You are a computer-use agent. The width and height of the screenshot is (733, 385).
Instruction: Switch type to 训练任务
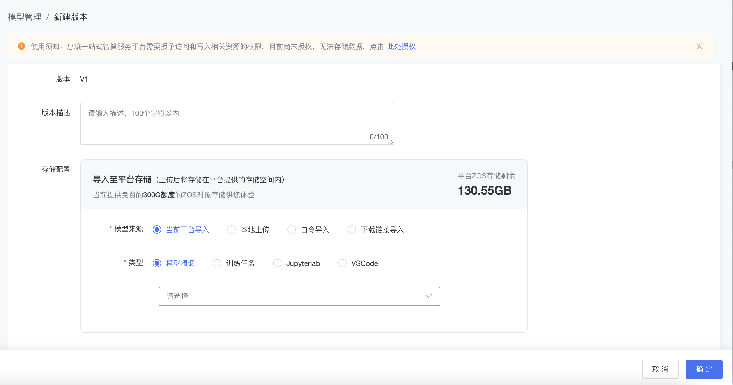pos(217,263)
